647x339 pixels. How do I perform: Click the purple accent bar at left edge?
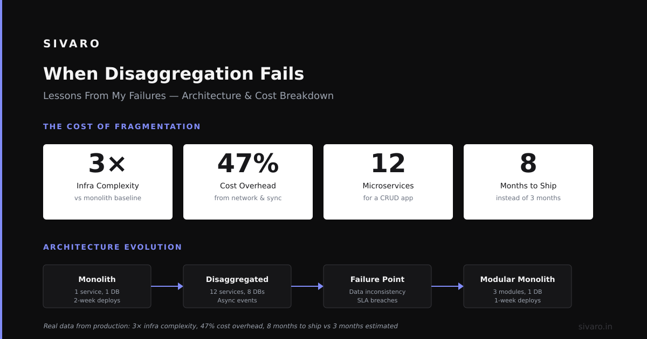pos(1,169)
